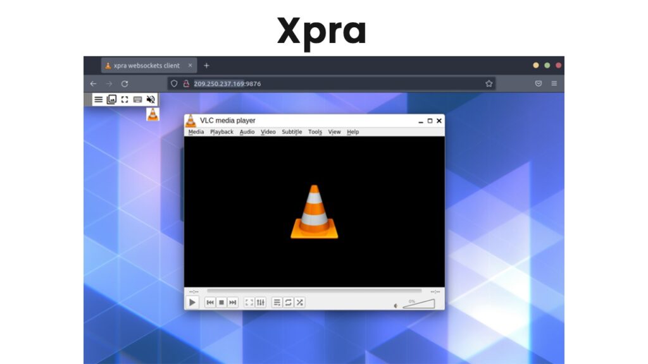Open the Media menu in VLC
This screenshot has width=648, height=364.
click(x=196, y=132)
